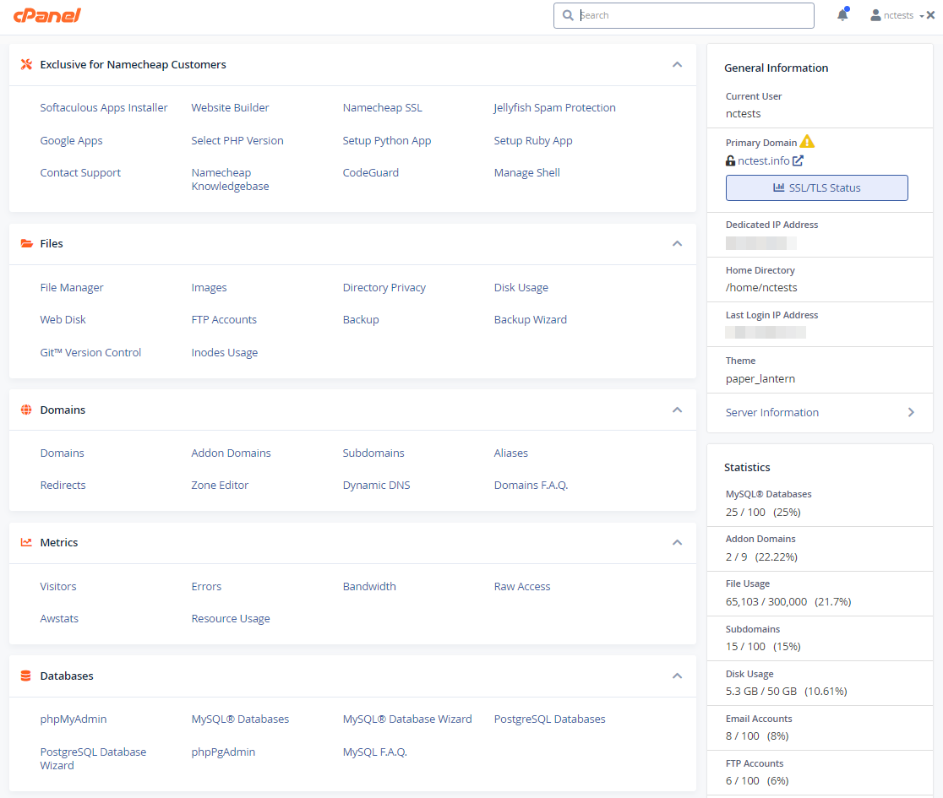Click the unlocked padlock icon by nctest.info
The image size is (943, 798).
[730, 160]
